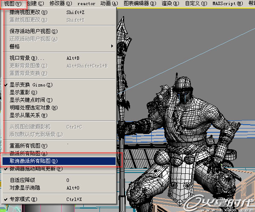Toggle 显示从属关系(W) option

pos(59,115)
